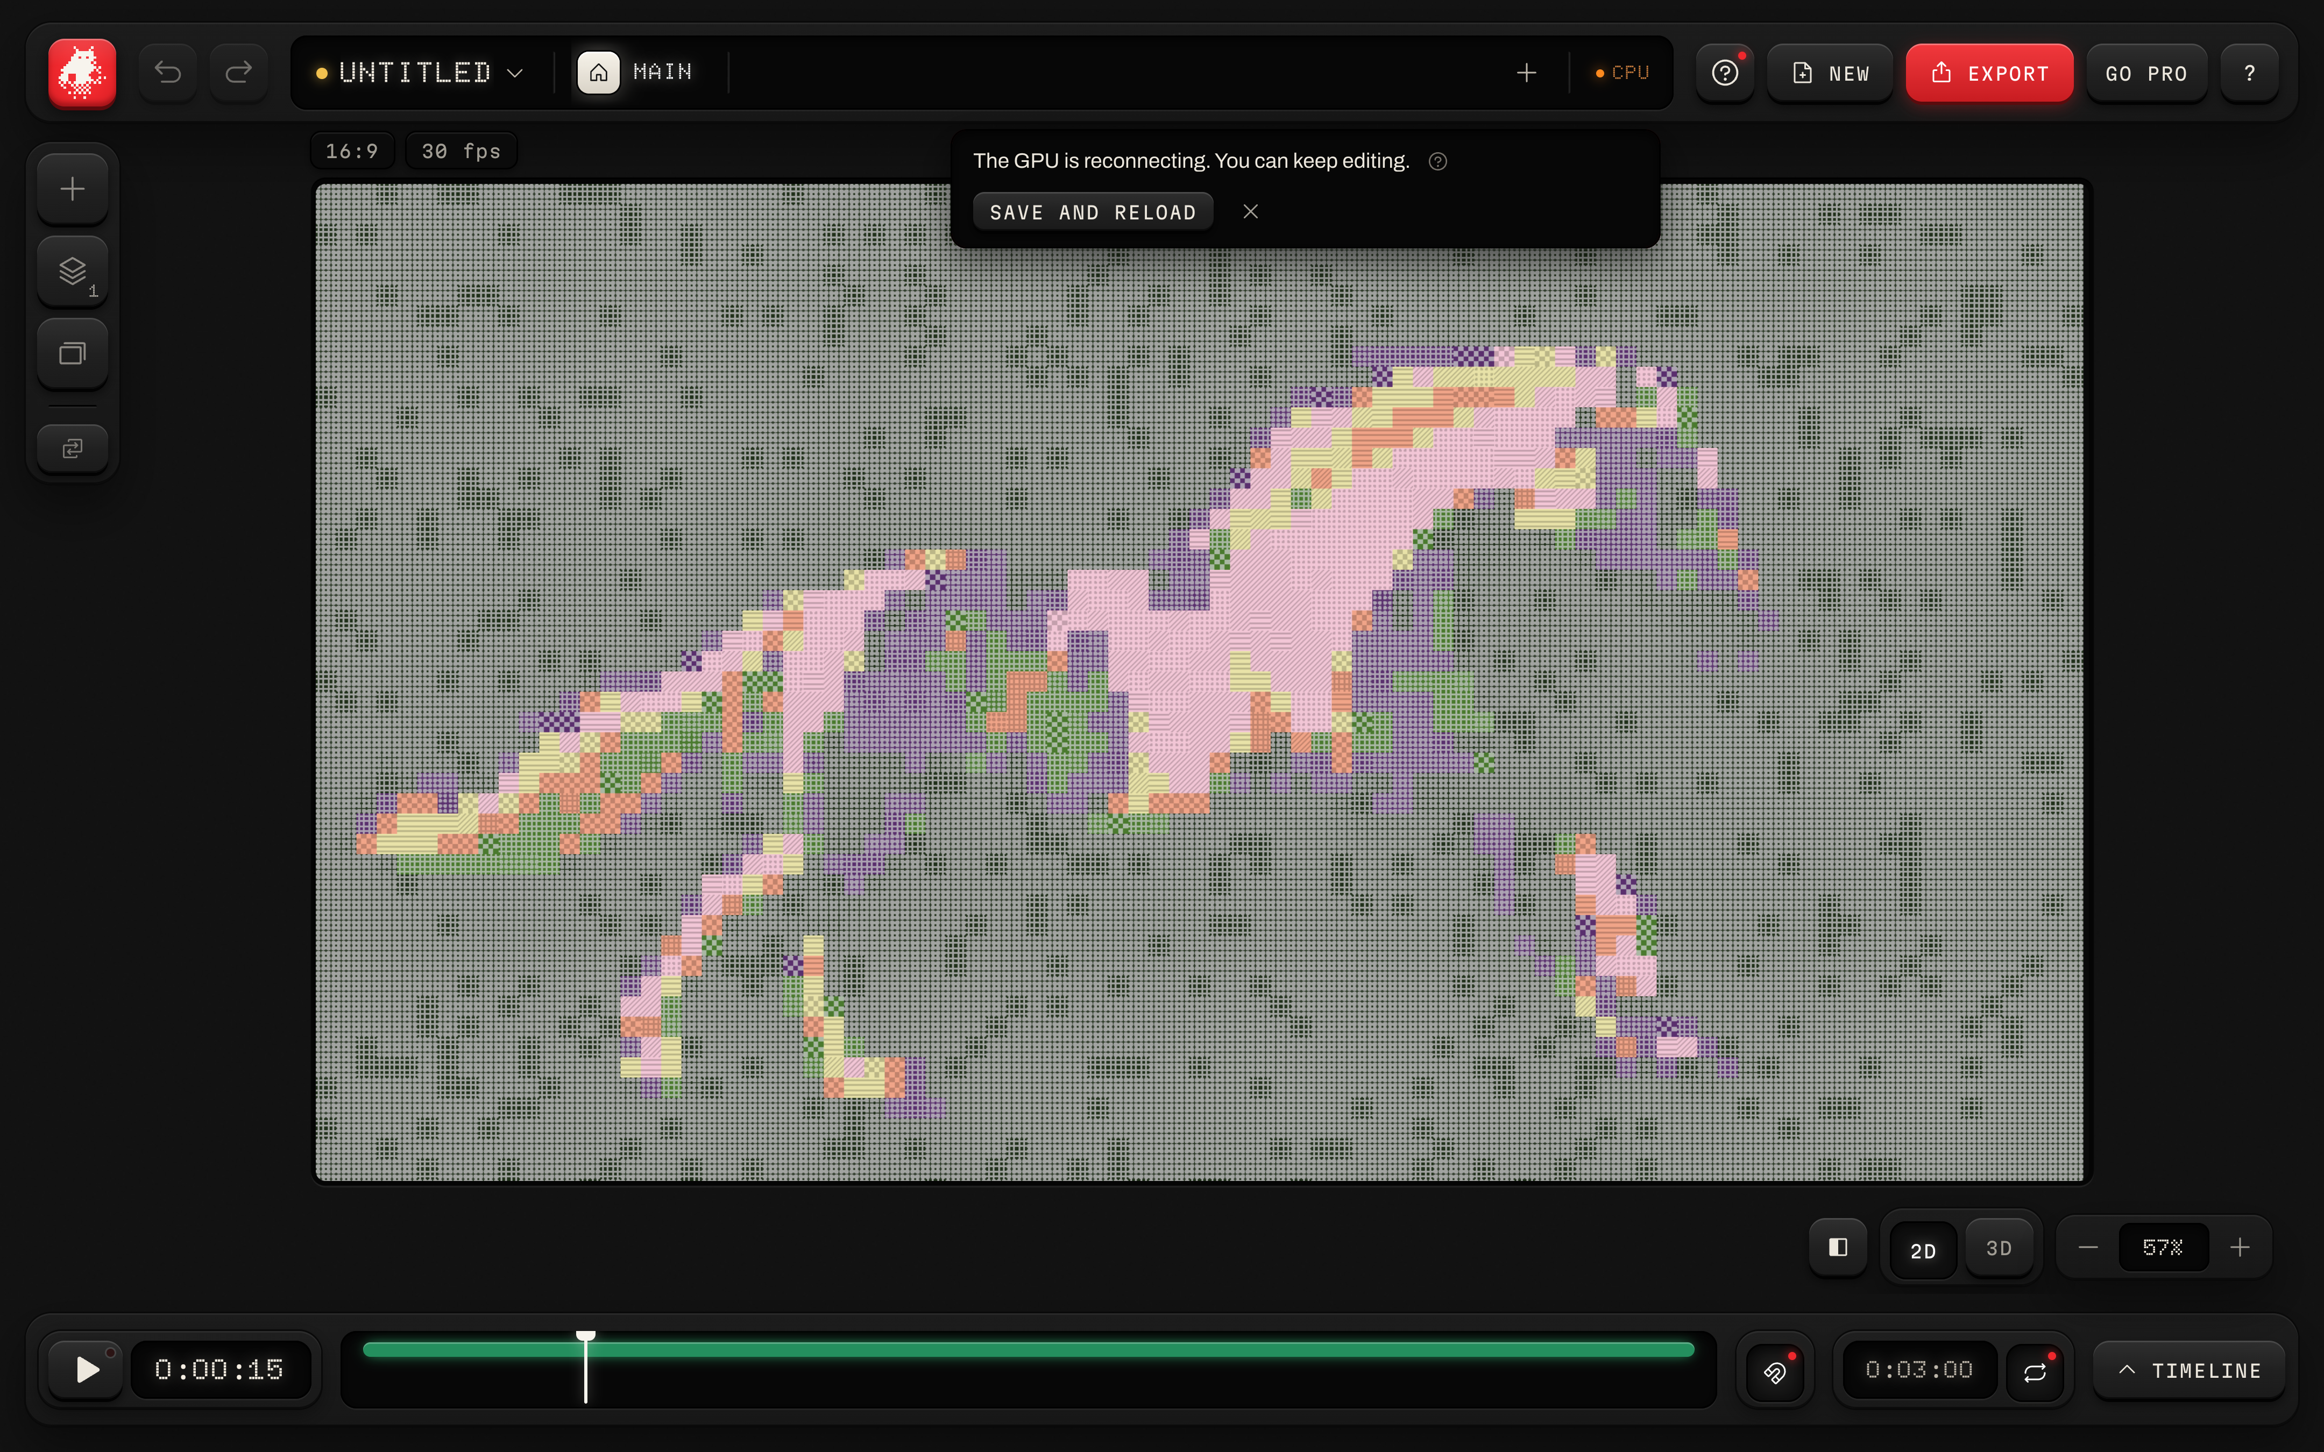Click the bottom sidebar swap icon
The height and width of the screenshot is (1452, 2324).
(x=73, y=449)
